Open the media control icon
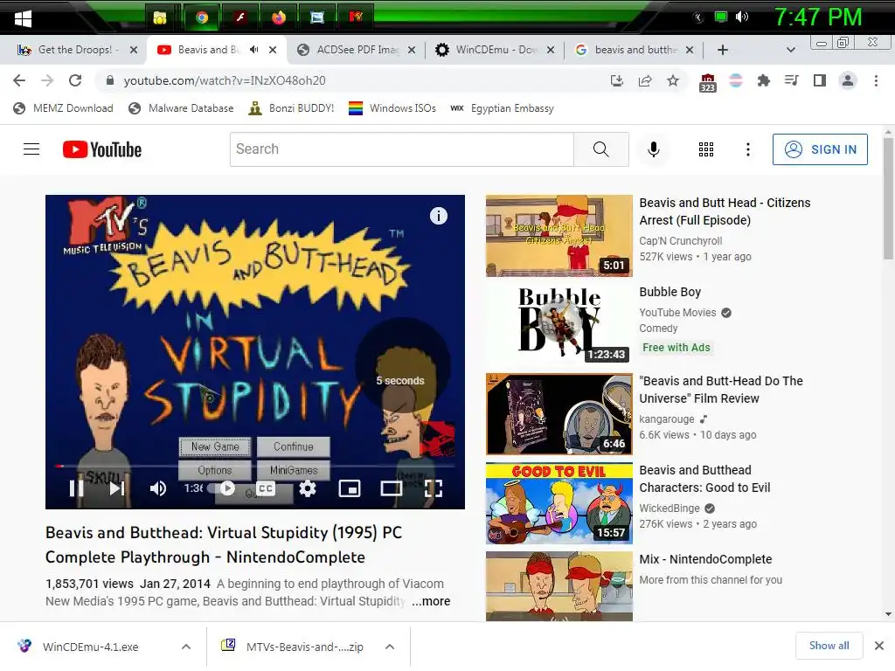The width and height of the screenshot is (895, 671). [791, 80]
